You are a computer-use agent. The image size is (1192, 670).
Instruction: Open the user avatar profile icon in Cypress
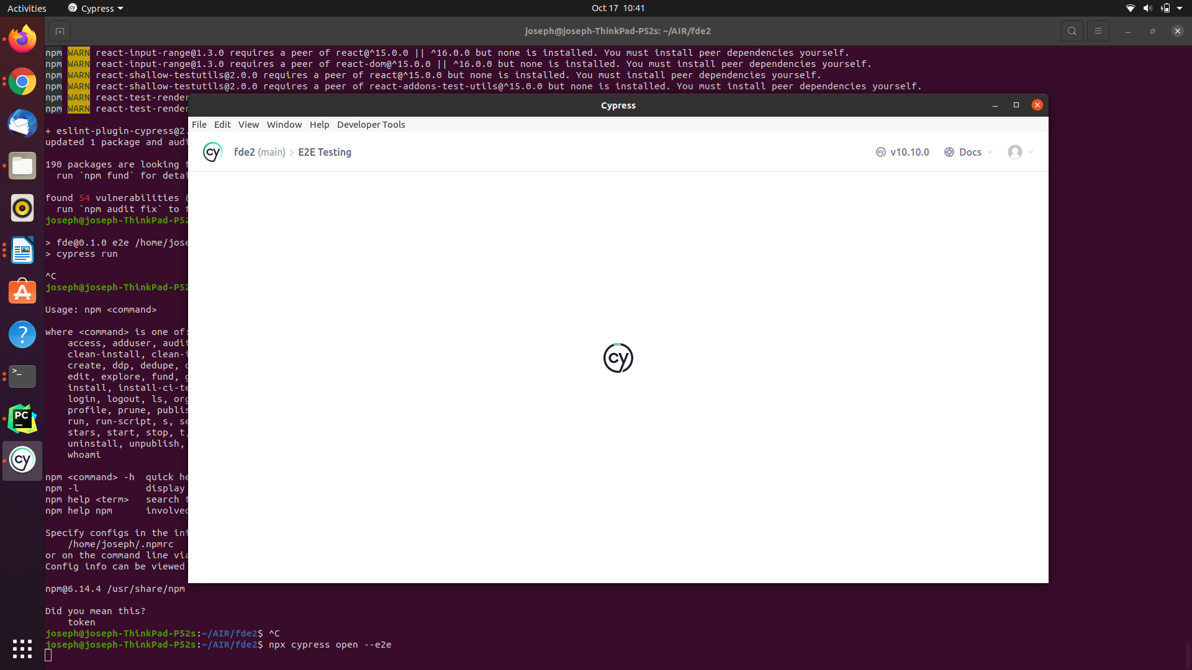[x=1015, y=152]
